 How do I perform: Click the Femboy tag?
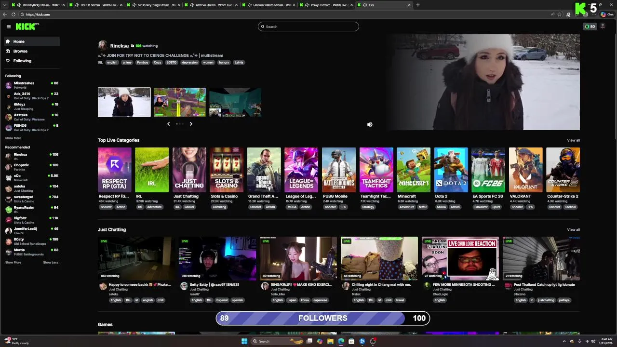pos(143,62)
